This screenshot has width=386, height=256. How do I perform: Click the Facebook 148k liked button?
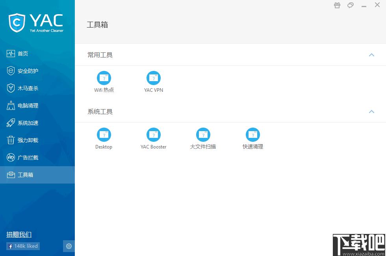(23, 246)
